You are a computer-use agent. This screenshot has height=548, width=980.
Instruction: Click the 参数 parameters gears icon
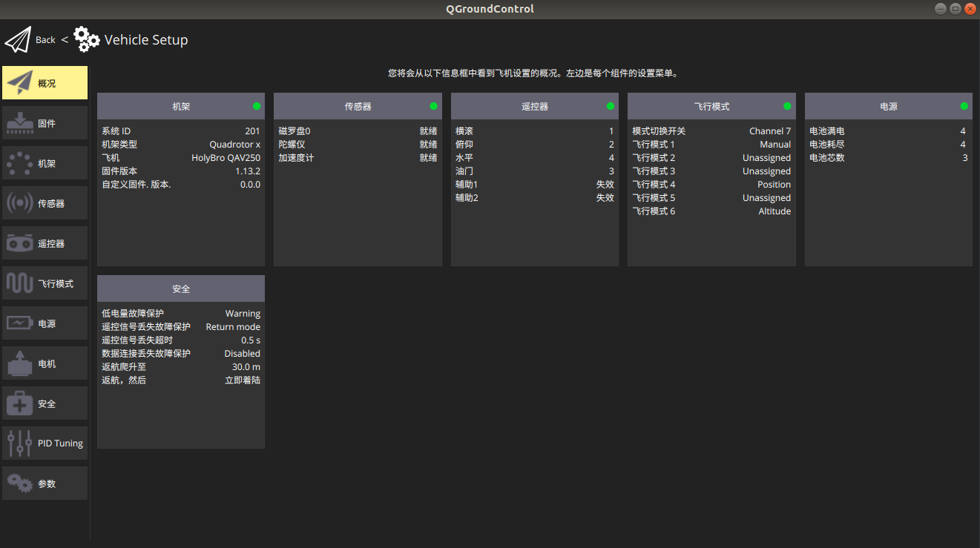(x=20, y=483)
